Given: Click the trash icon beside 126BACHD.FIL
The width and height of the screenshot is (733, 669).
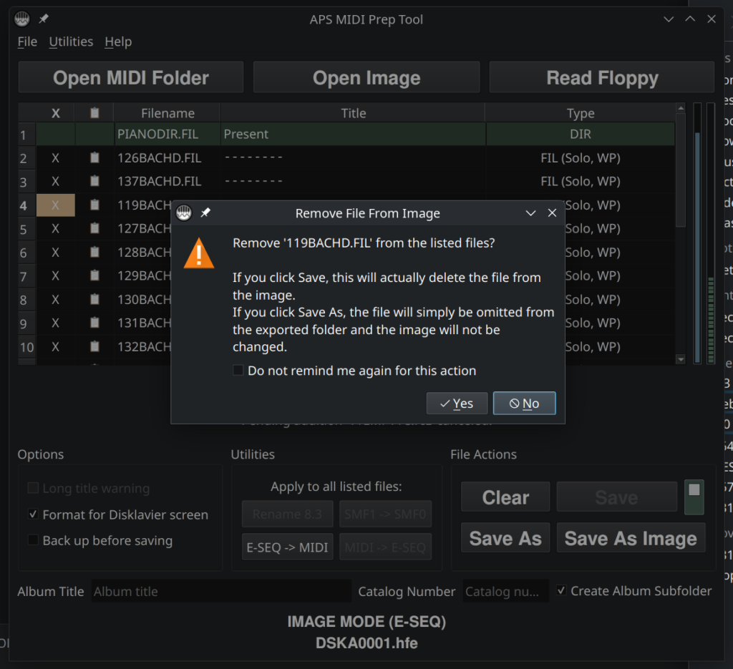Looking at the screenshot, I should click(x=94, y=157).
